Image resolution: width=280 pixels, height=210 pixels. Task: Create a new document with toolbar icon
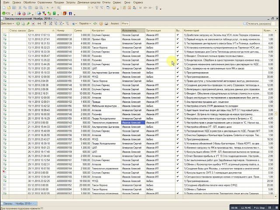pyautogui.click(x=4, y=8)
